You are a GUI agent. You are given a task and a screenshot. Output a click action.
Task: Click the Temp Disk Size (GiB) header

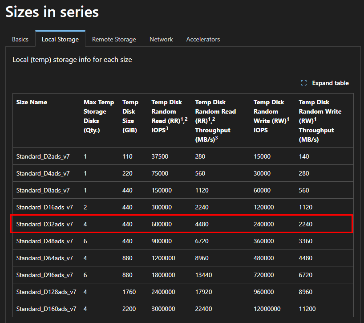(x=130, y=116)
